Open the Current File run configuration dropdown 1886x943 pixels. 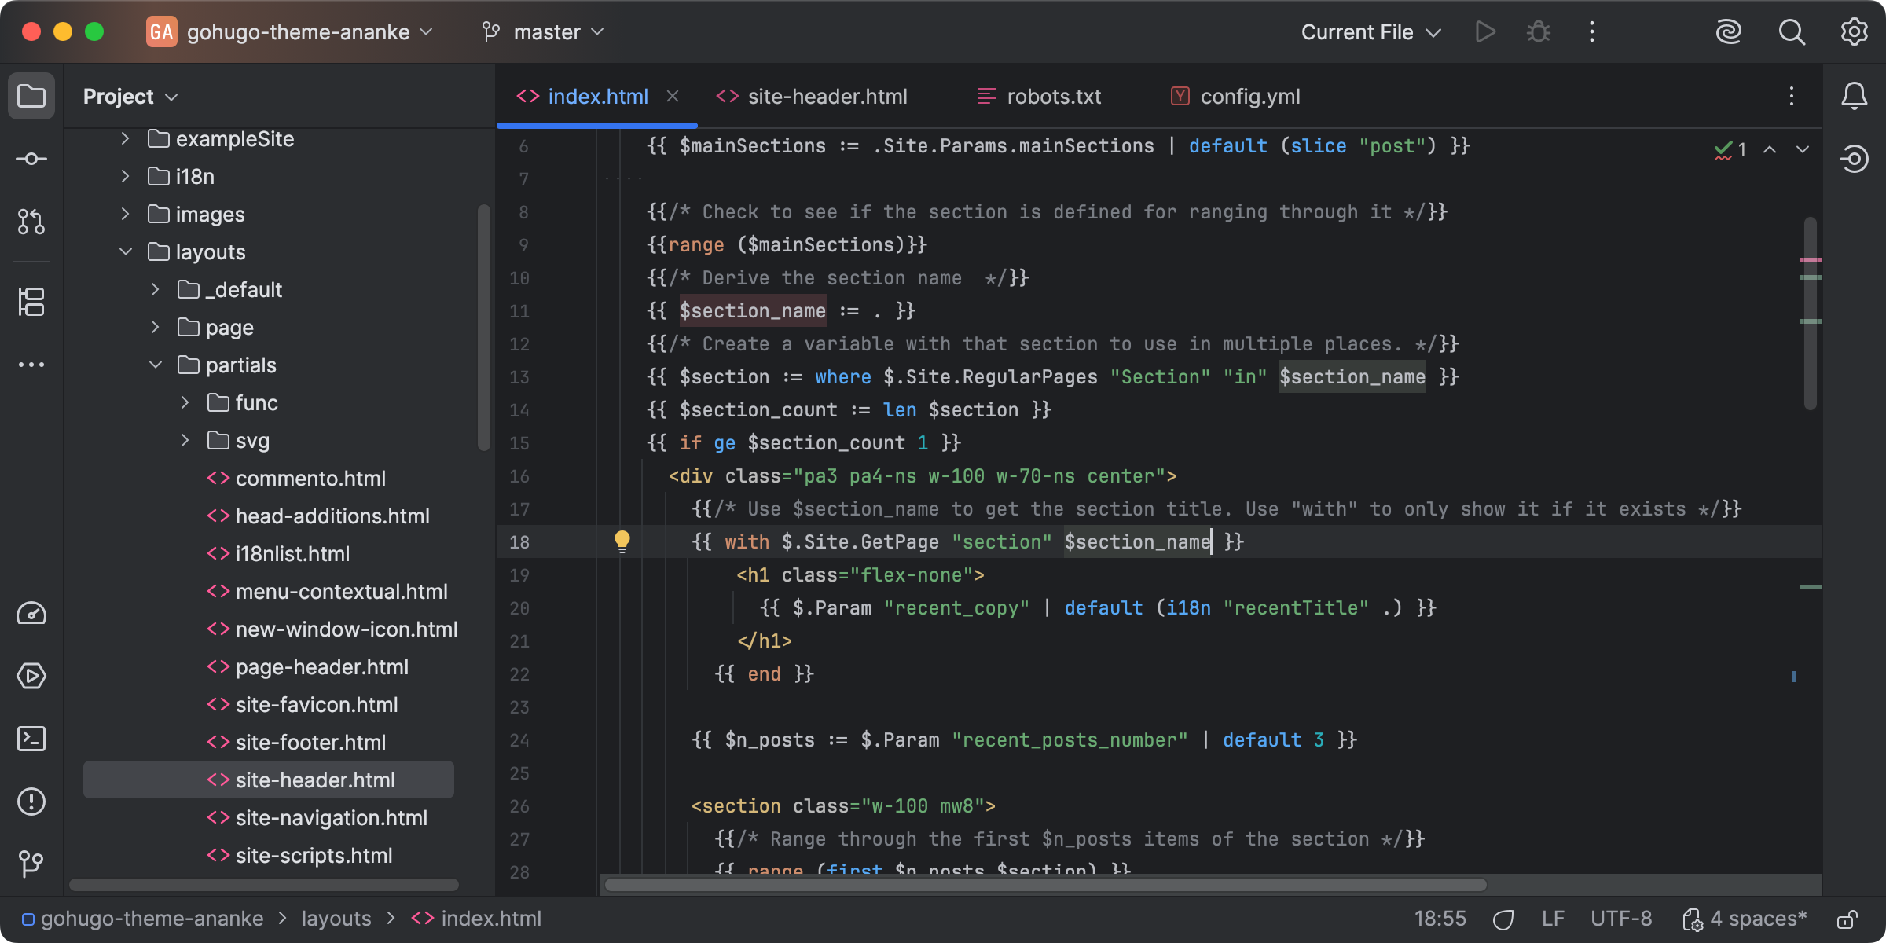1370,31
